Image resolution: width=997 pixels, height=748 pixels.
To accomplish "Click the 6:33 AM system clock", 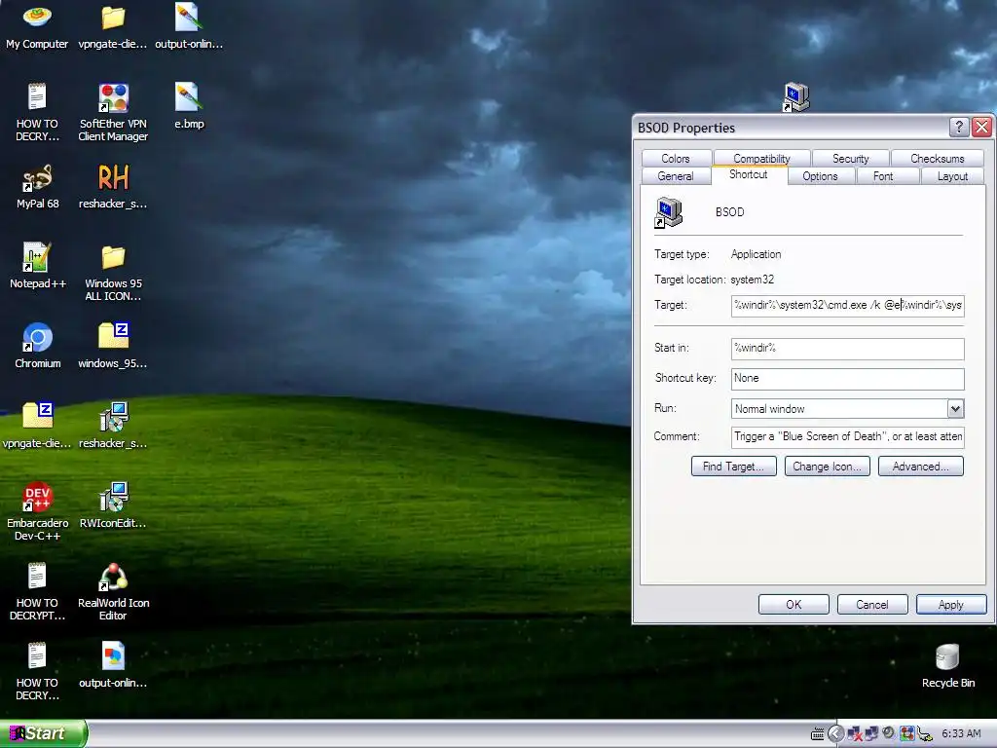I will coord(961,733).
